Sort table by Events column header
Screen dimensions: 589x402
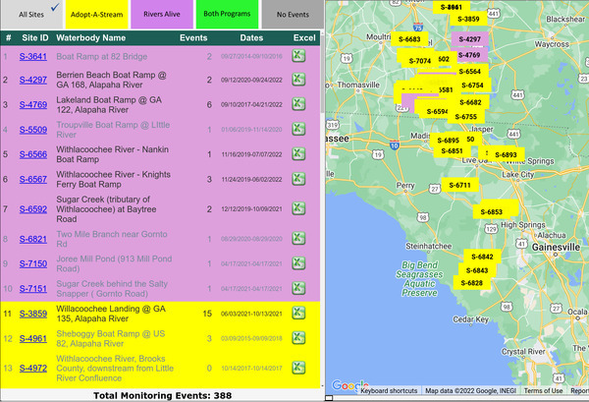pyautogui.click(x=193, y=38)
